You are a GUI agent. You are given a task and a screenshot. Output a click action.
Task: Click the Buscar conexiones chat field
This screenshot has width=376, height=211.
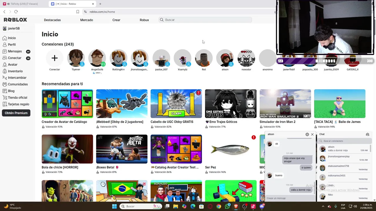[344, 141]
